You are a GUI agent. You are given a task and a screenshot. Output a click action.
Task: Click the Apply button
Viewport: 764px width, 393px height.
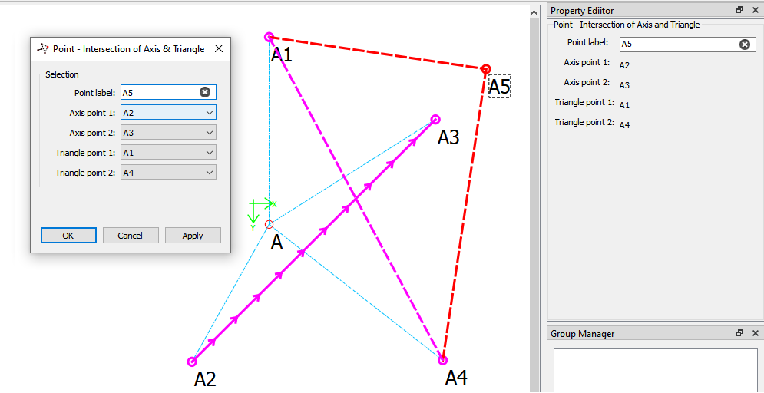193,236
